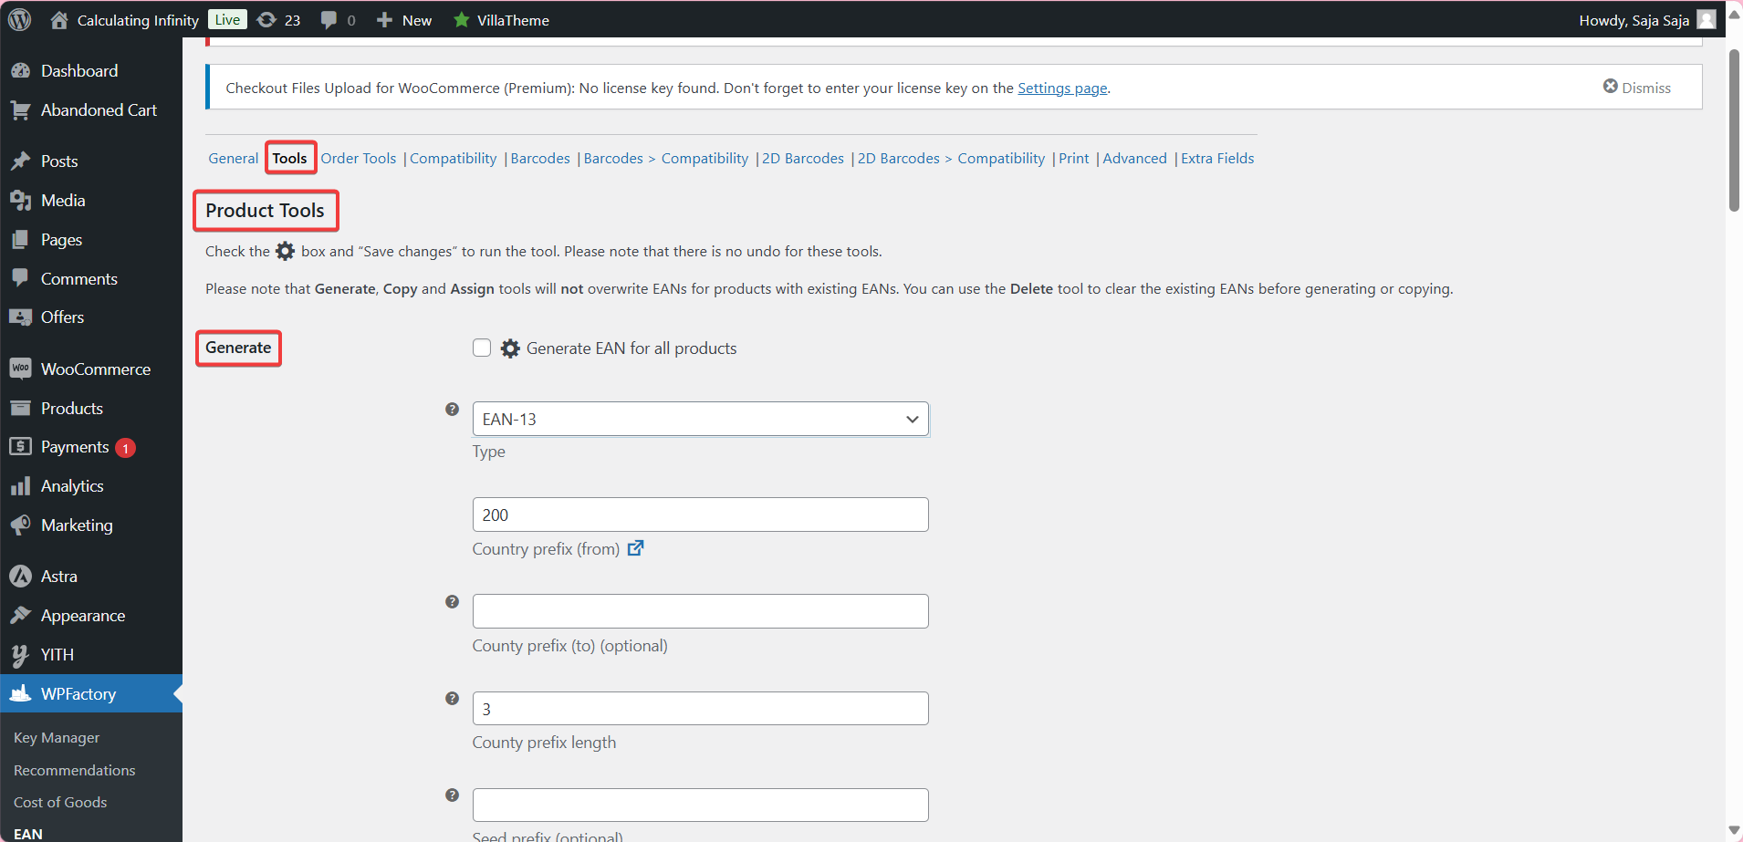Viewport: 1743px width, 842px height.
Task: Dismiss the license key notice
Action: (x=1637, y=87)
